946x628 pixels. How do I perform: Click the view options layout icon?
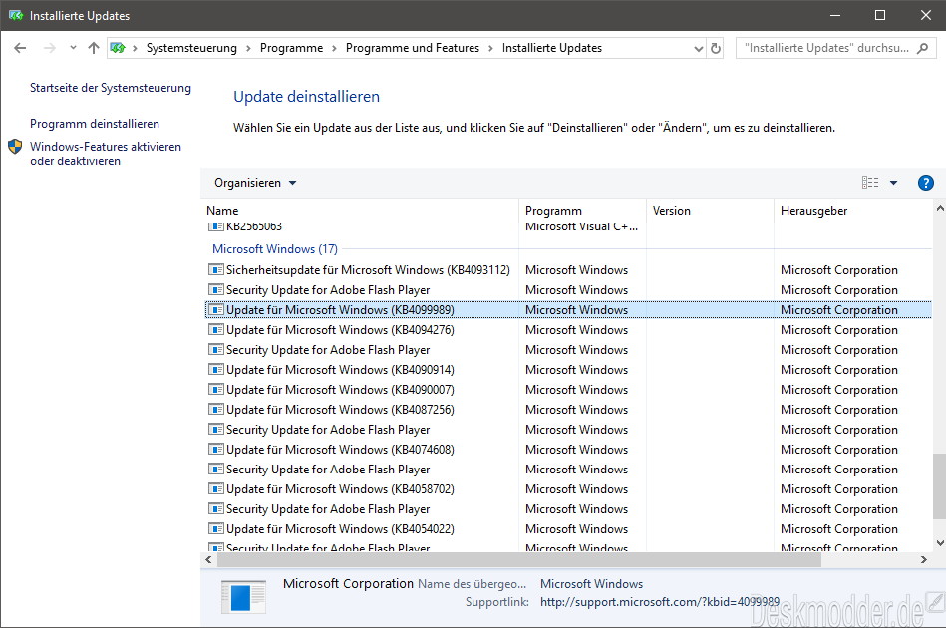[x=870, y=182]
